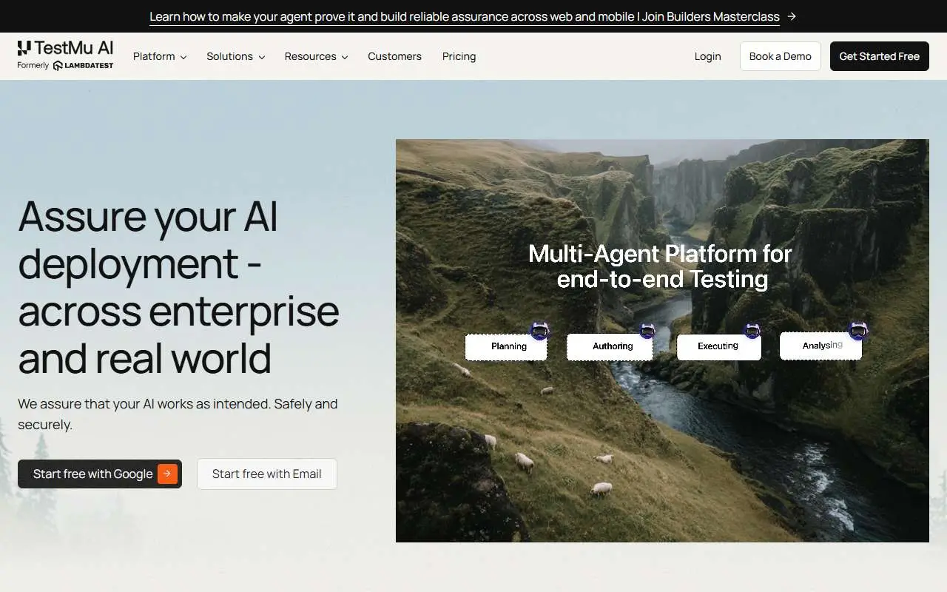This screenshot has width=947, height=592.
Task: Click the Executing label
Action: 719,346
